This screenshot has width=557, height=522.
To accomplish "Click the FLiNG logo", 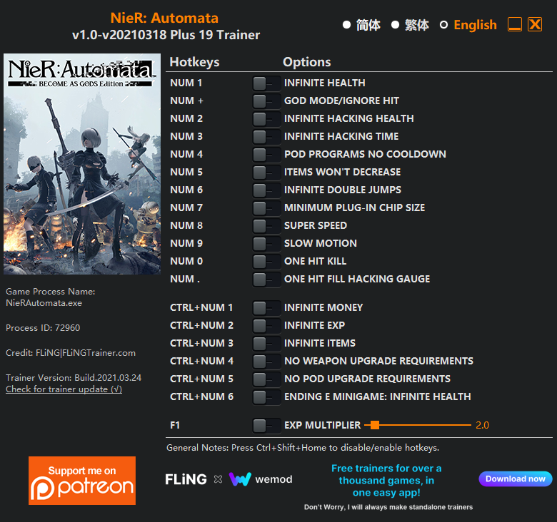I will (186, 479).
